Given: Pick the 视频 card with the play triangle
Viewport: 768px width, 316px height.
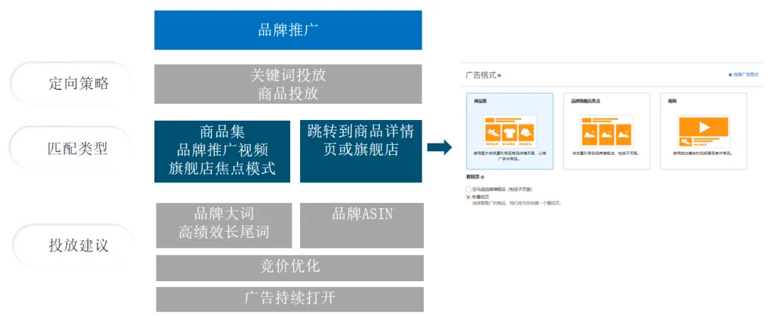Looking at the screenshot, I should point(703,131).
